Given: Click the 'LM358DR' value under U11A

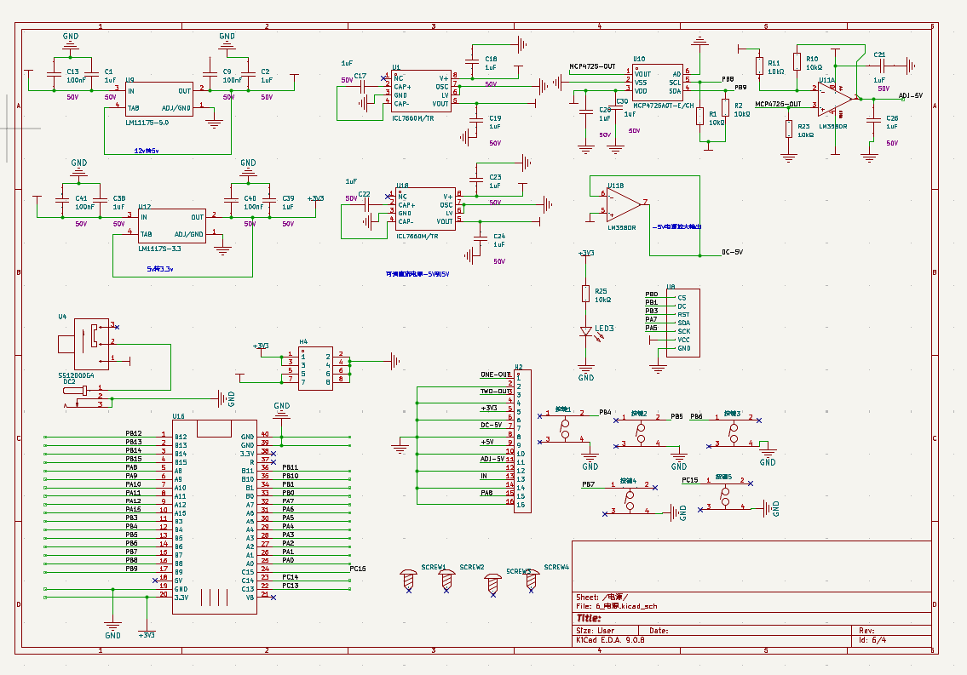Looking at the screenshot, I should pyautogui.click(x=833, y=126).
